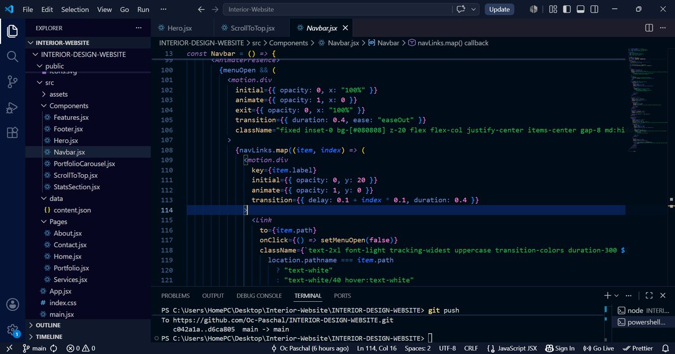Click Prettier in the status bar
This screenshot has width=675, height=354.
click(x=637, y=348)
